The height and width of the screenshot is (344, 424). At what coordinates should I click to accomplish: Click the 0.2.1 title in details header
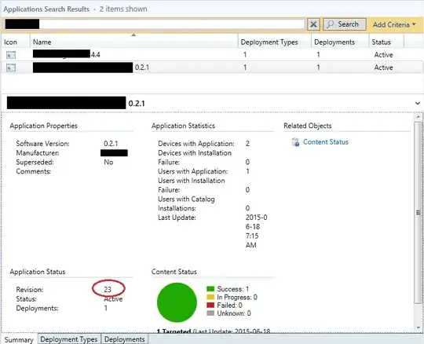coord(137,104)
